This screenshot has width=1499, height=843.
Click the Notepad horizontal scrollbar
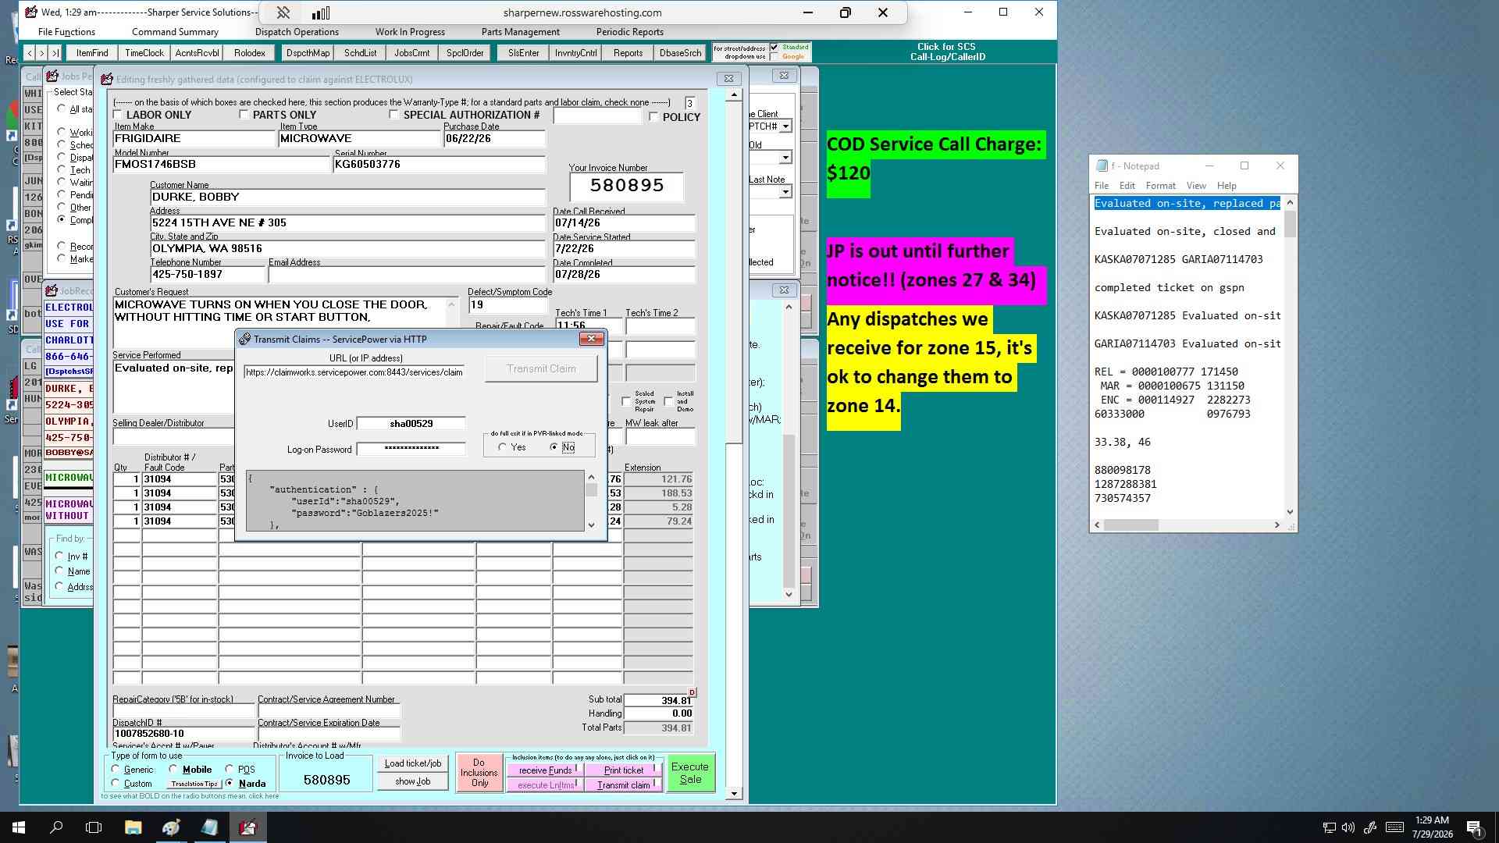[1187, 525]
